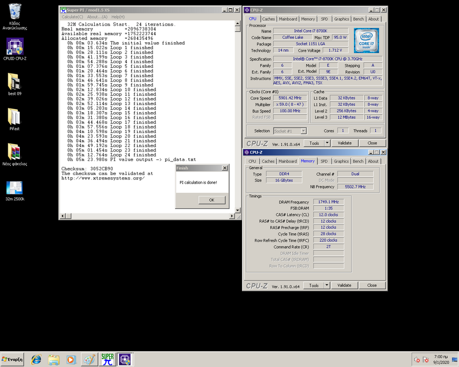The height and width of the screenshot is (367, 459).
Task: Switch to Memory tab in upper CPU-Z
Action: pyautogui.click(x=308, y=19)
